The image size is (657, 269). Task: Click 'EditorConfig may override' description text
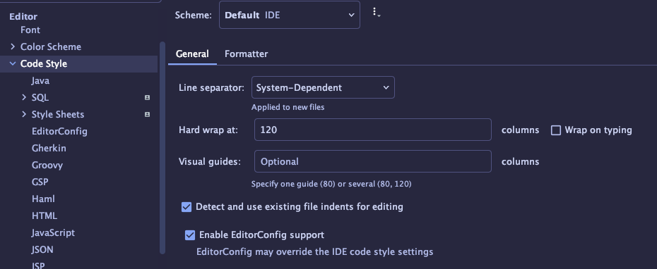click(x=314, y=252)
